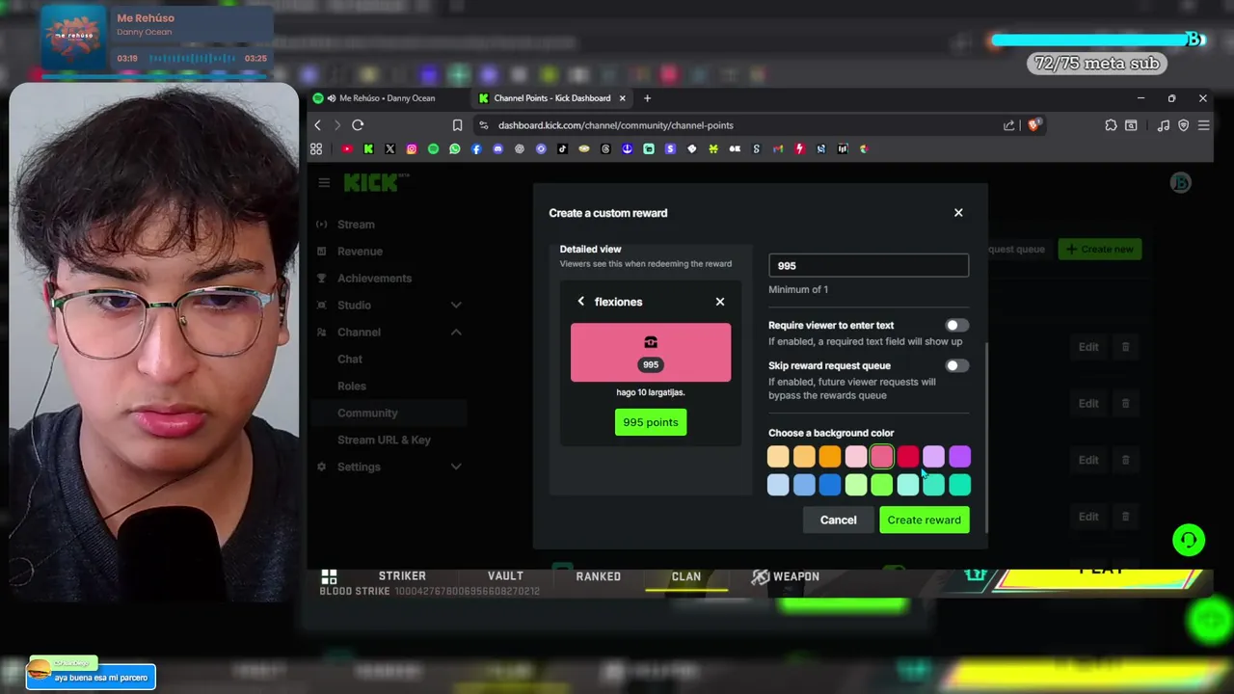Toggle Require viewer to enter text
This screenshot has width=1234, height=694.
tap(955, 326)
